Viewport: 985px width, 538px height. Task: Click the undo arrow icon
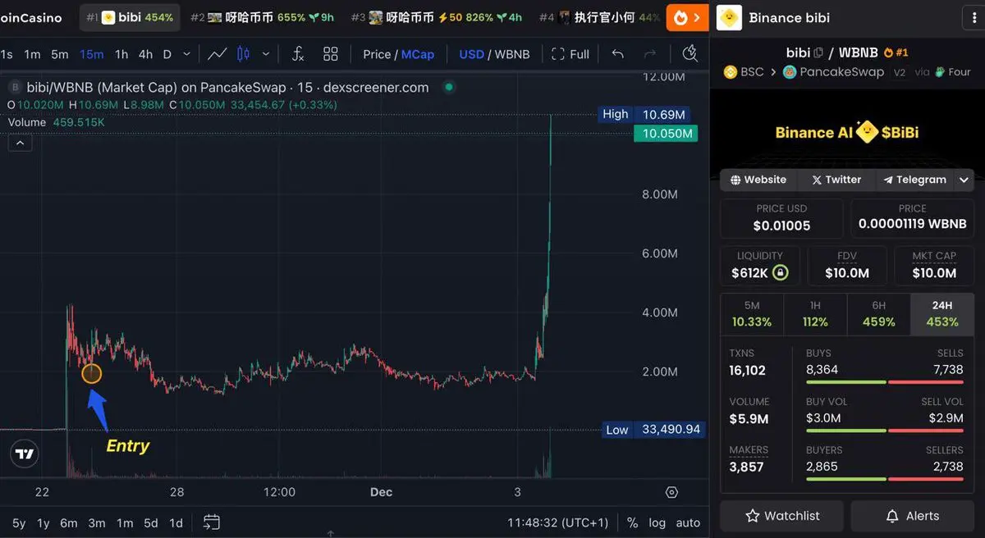[x=618, y=54]
